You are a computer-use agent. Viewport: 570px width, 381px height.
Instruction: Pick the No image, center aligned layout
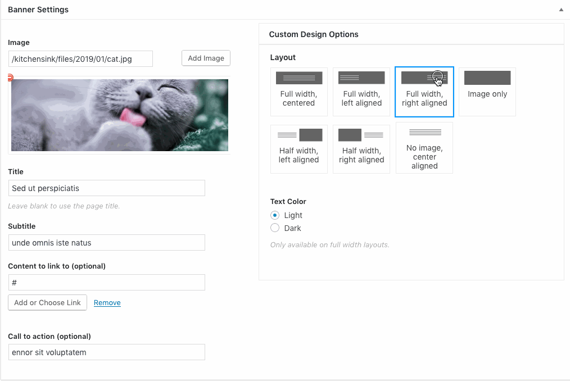pos(424,148)
